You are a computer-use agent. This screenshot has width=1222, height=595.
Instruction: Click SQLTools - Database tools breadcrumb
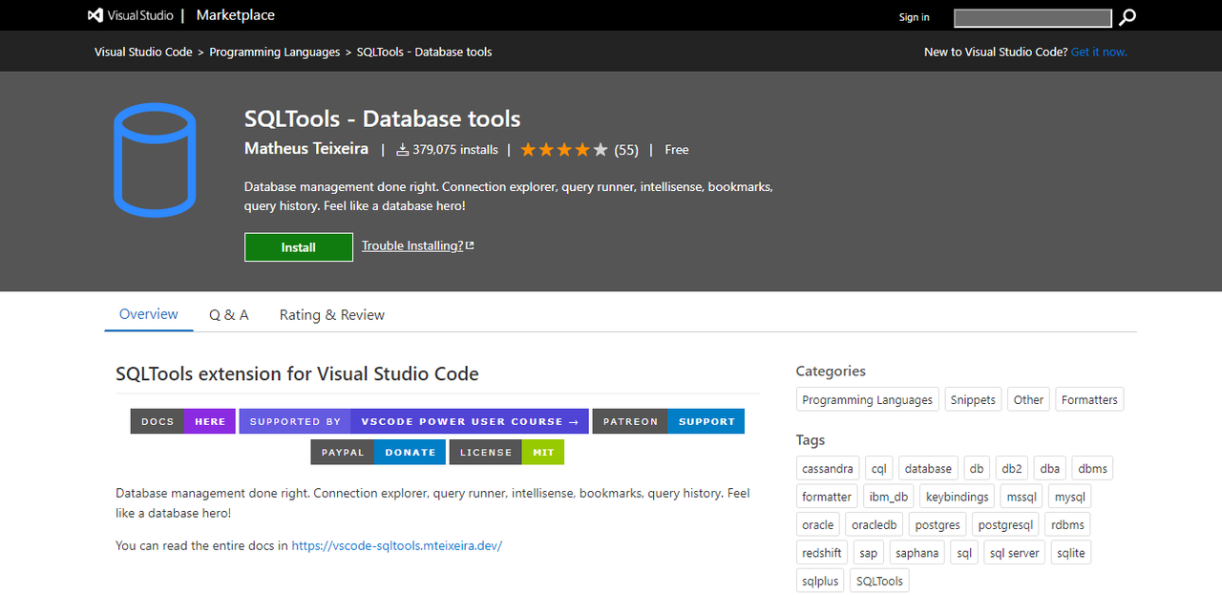click(425, 53)
